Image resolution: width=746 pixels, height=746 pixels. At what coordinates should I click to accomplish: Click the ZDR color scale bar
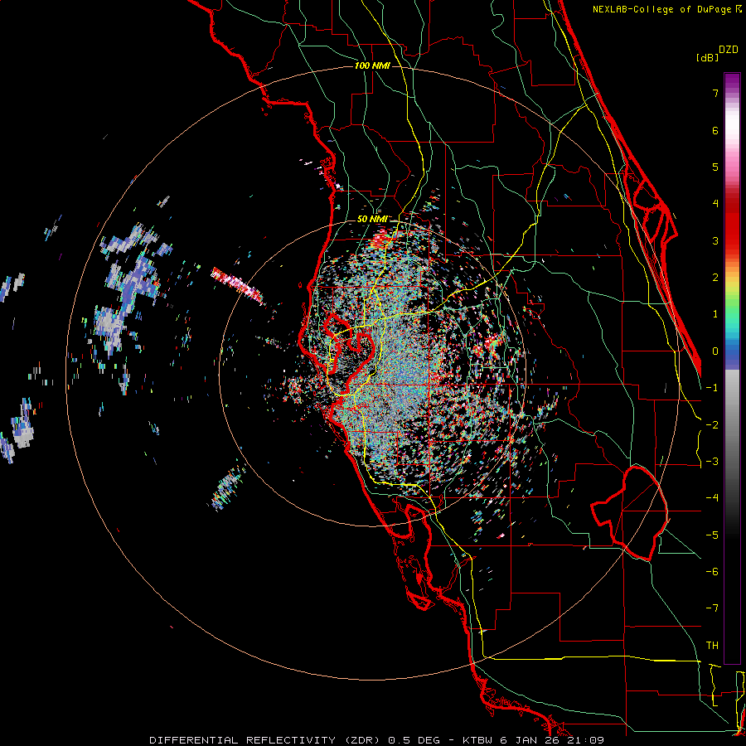tap(732, 368)
